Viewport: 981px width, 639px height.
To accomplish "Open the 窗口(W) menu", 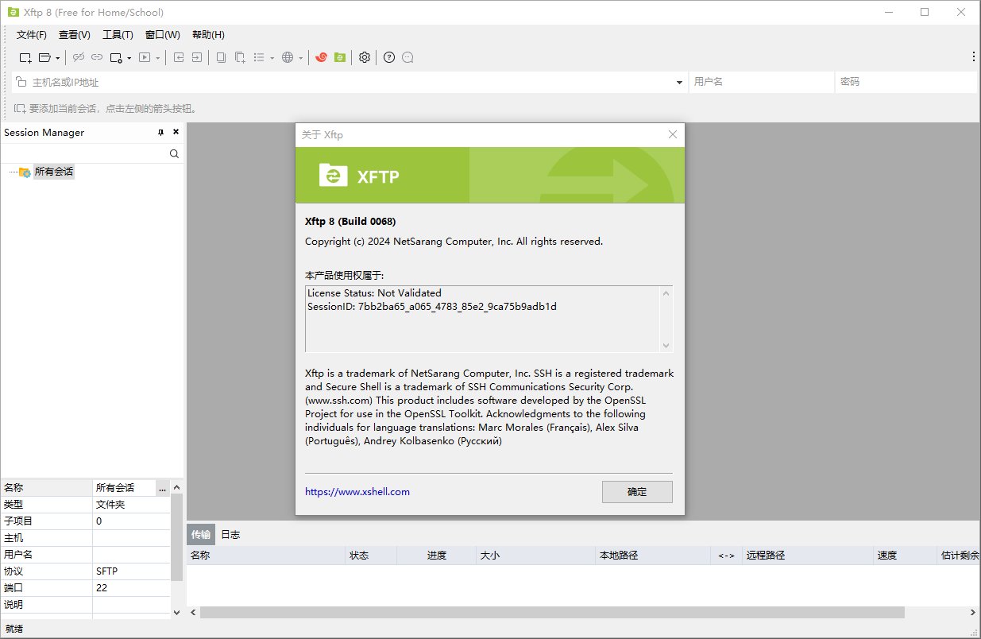I will point(163,35).
